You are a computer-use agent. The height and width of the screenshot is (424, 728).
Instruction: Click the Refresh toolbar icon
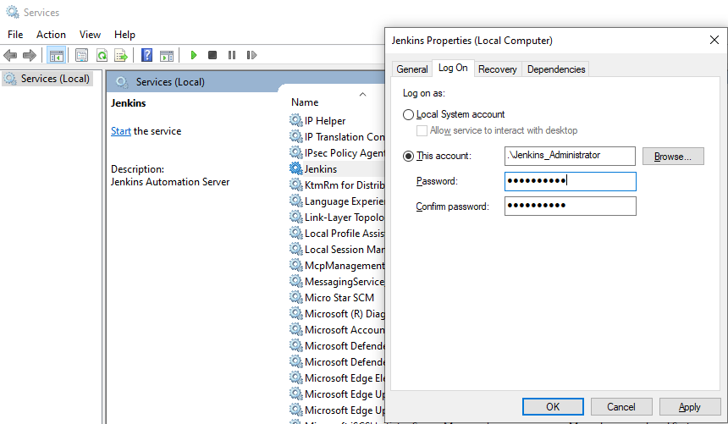point(102,55)
